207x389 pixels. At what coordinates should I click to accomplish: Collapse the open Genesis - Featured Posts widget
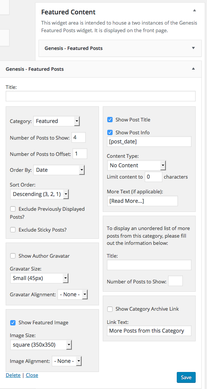[x=193, y=69]
